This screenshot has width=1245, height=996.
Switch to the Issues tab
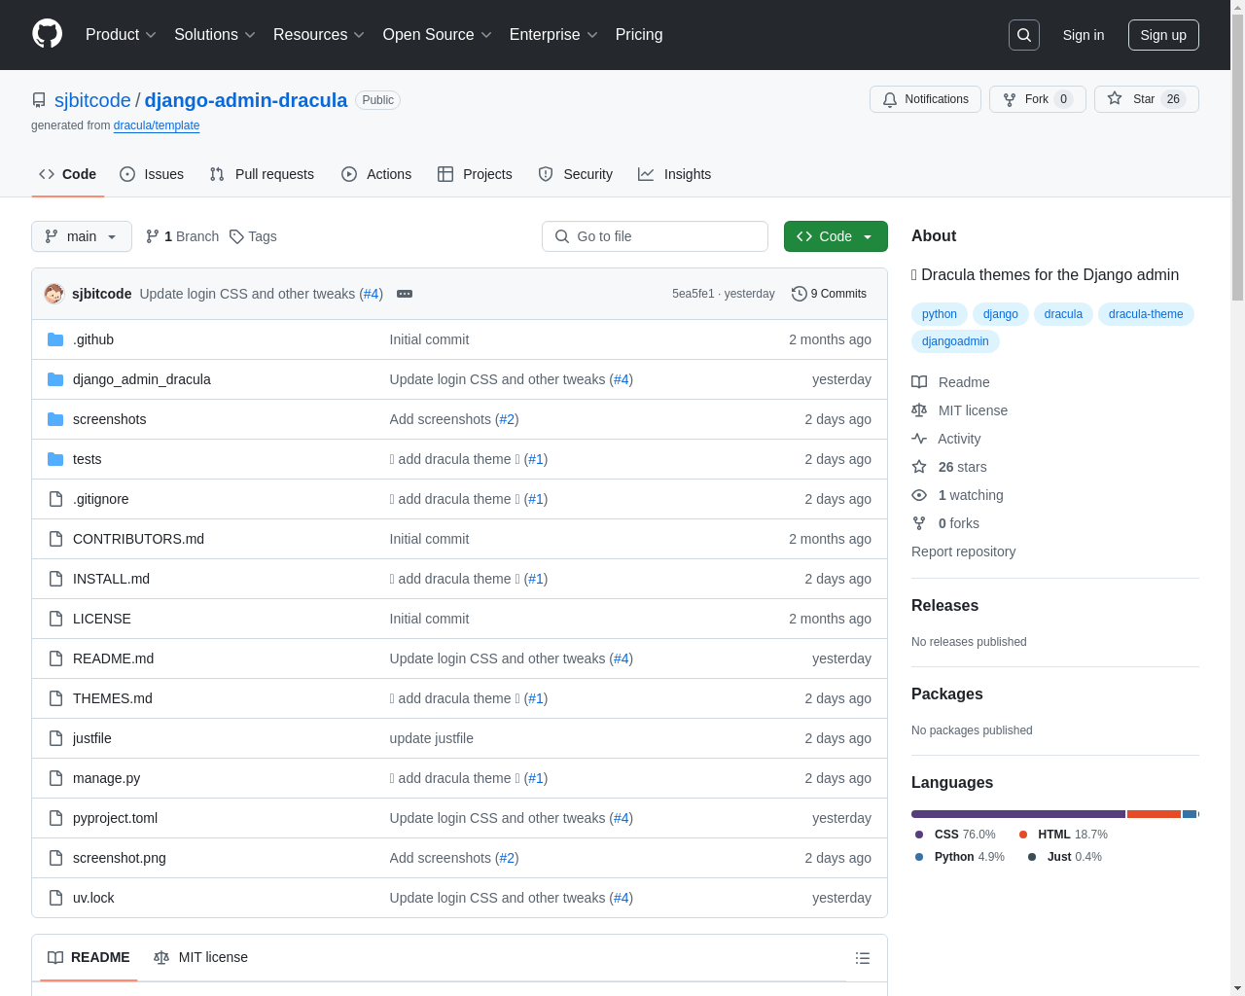pos(152,174)
